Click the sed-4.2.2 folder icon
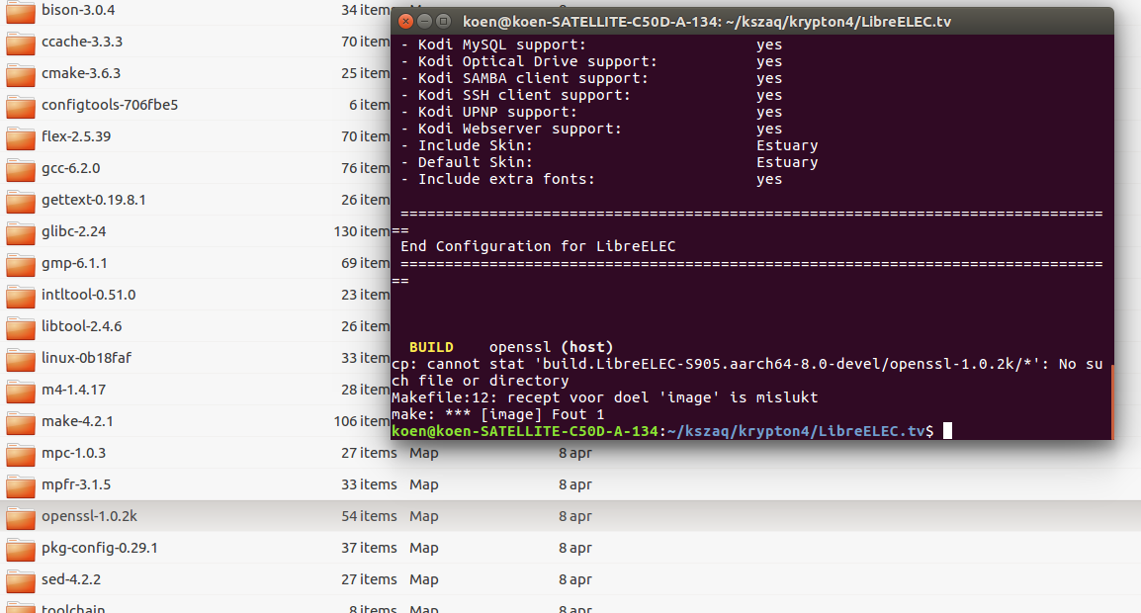 tap(20, 580)
